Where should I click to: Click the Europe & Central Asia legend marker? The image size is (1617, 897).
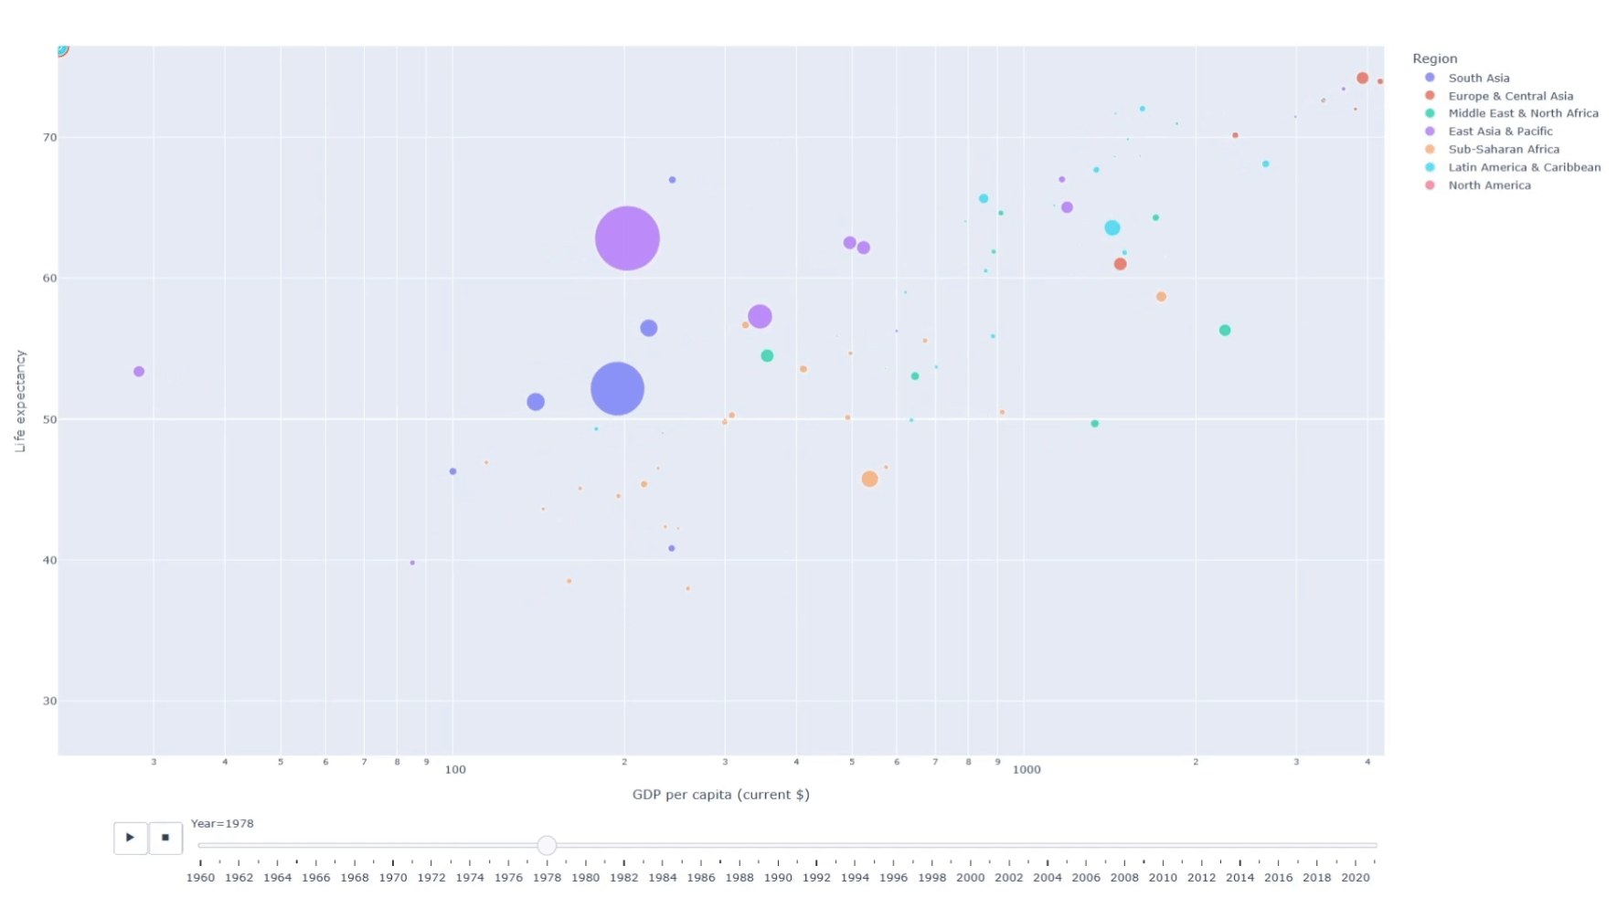click(1431, 96)
